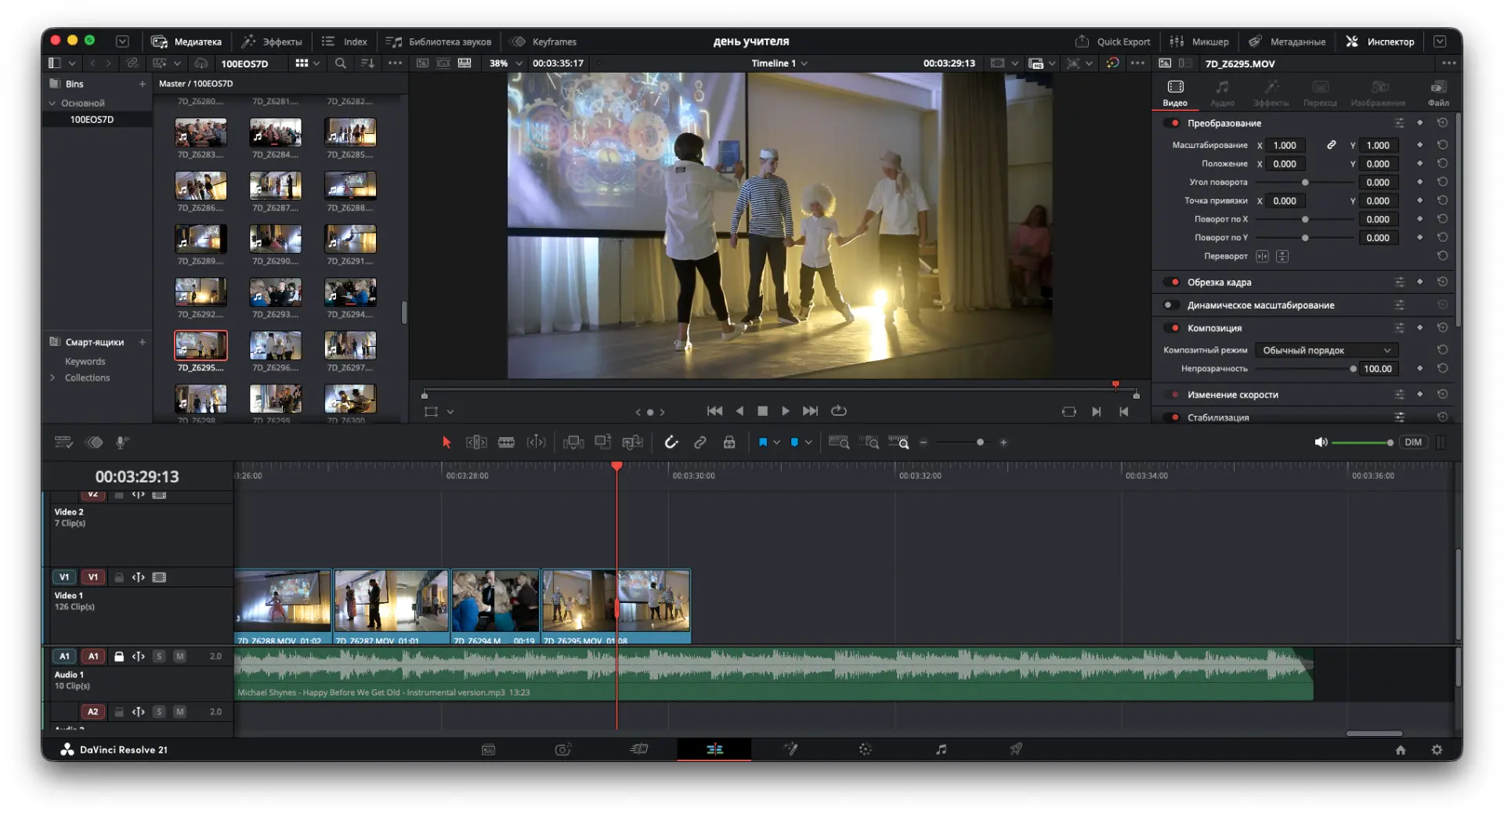This screenshot has height=816, width=1504.
Task: Mute Audio 1 track with M button
Action: [179, 656]
